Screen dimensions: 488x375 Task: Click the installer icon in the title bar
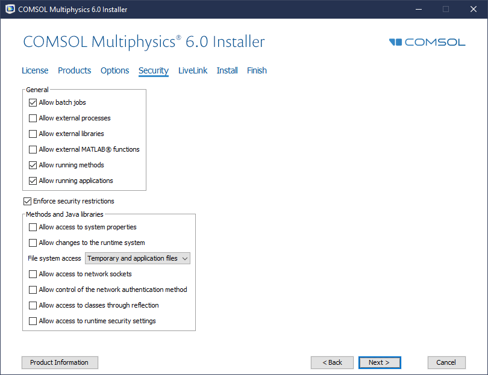pyautogui.click(x=10, y=10)
